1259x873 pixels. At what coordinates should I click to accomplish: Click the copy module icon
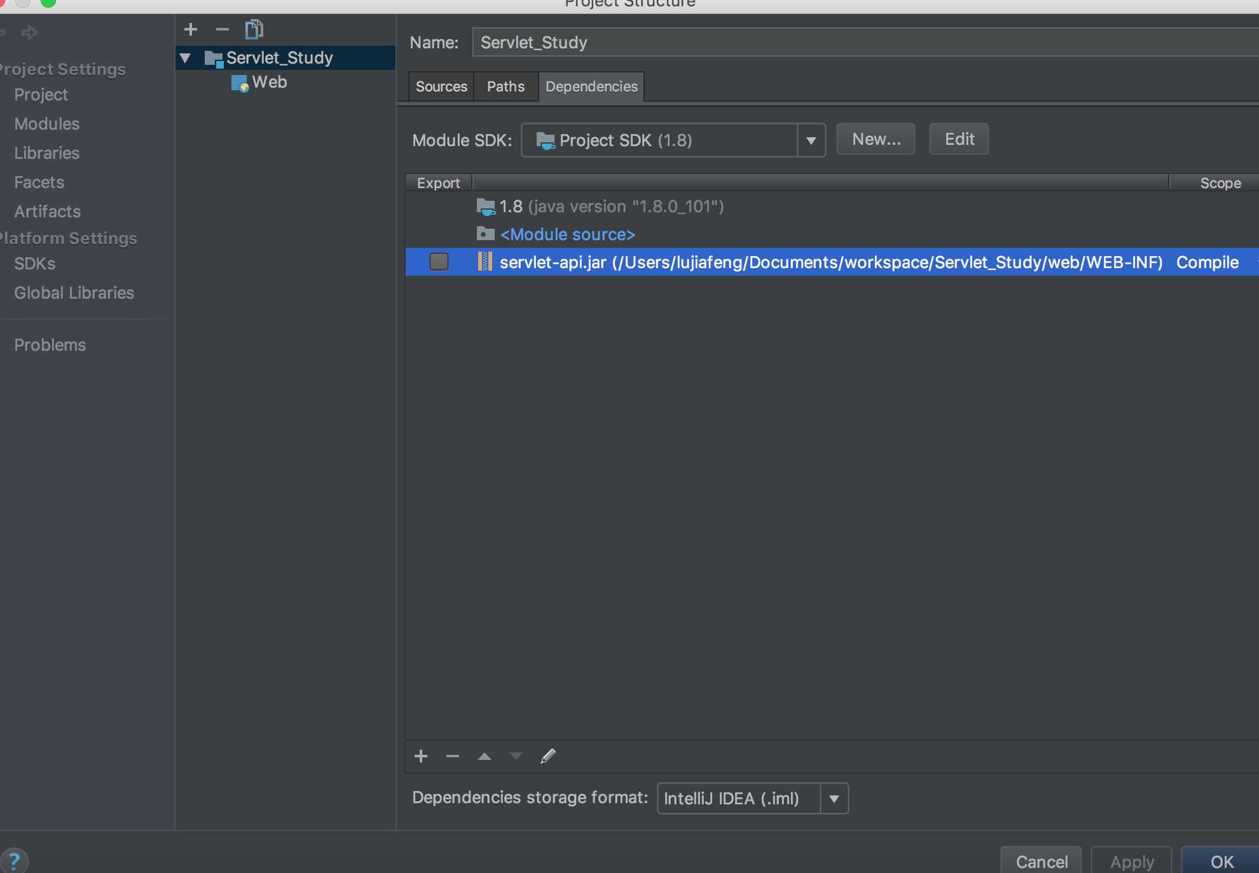pos(254,29)
